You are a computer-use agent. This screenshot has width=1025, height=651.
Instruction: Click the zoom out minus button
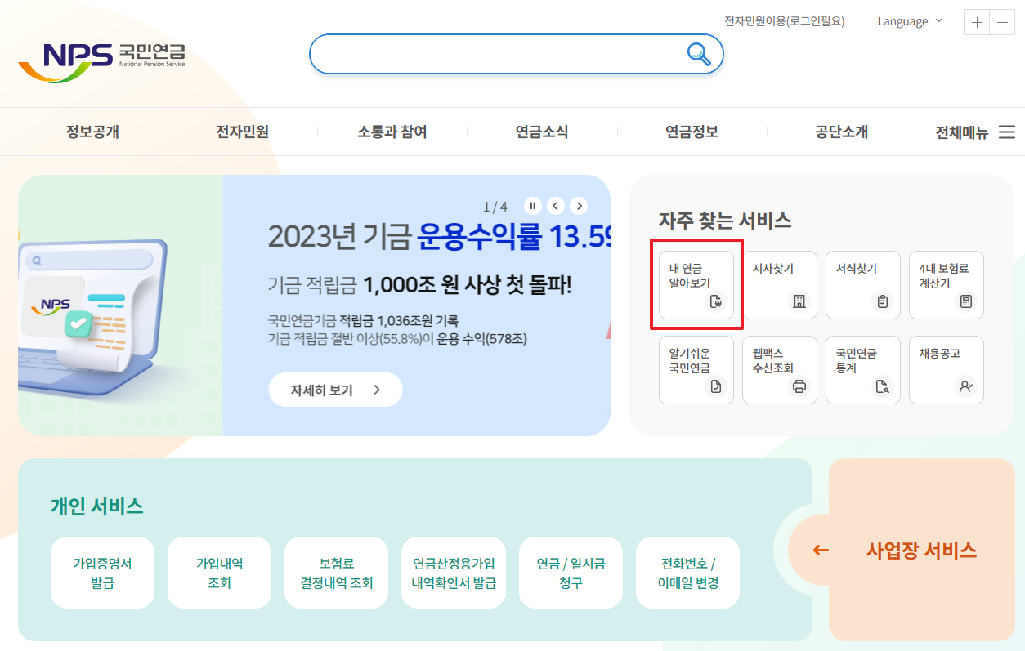1002,22
